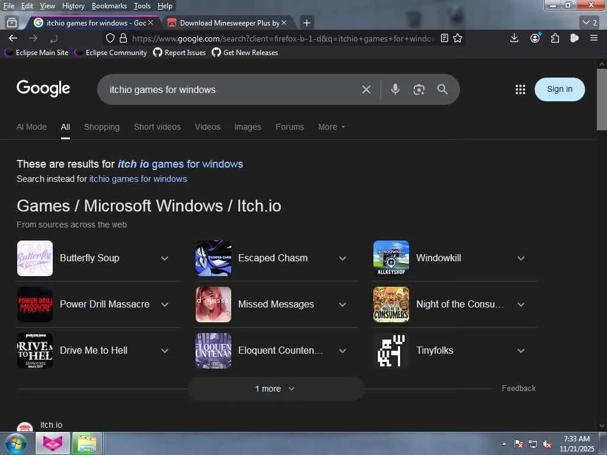Viewport: 607px width, 455px height.
Task: Click the site security padlock icon
Action: click(x=123, y=38)
